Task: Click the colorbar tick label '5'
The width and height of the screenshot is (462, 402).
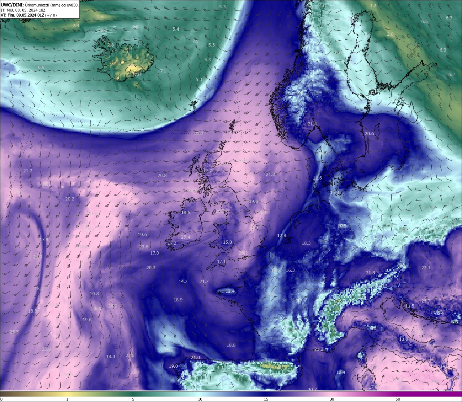Action: tap(133, 399)
